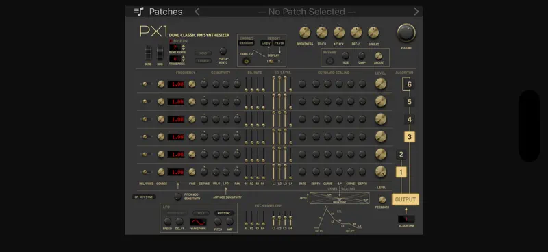548x252 pixels.
Task: Click the Portamento knob
Action: (x=223, y=51)
